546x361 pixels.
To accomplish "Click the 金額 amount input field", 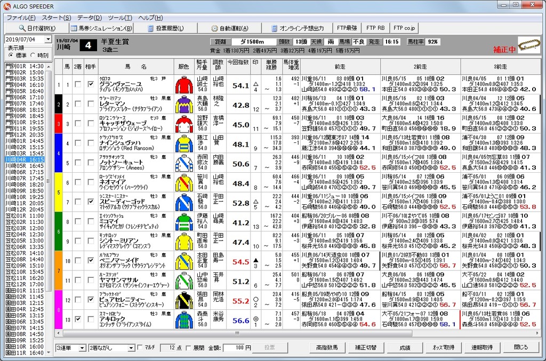I will point(234,348).
